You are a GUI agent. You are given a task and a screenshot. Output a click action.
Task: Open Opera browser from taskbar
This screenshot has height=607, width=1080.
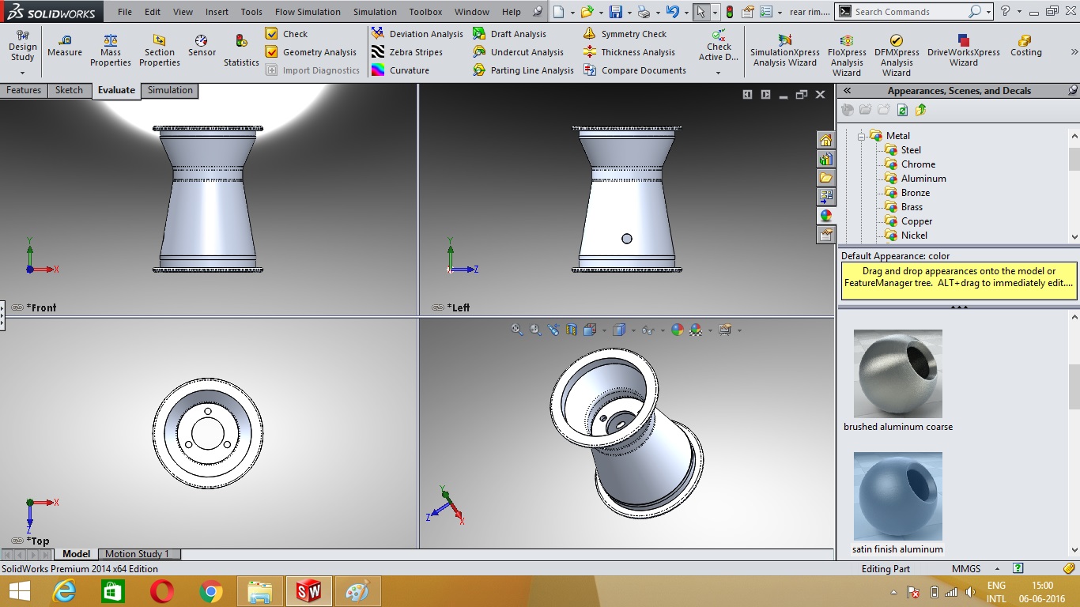162,590
